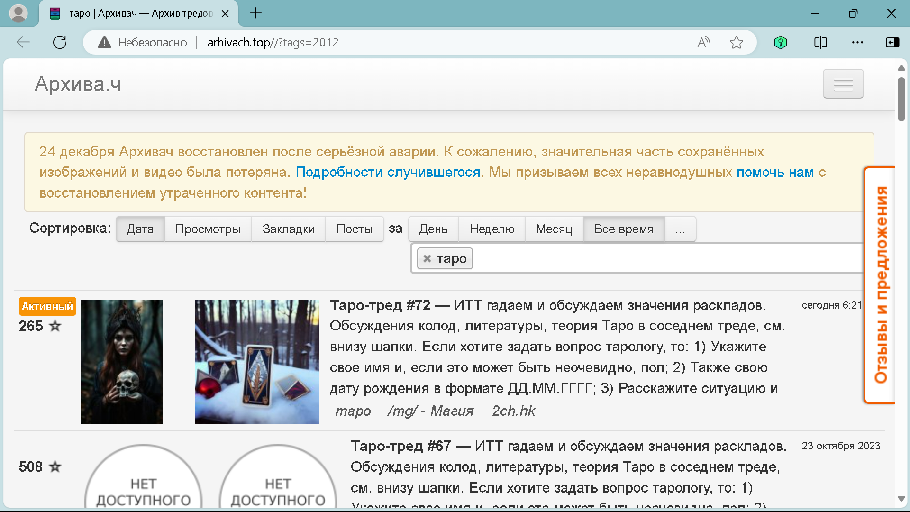Bookmark thread with 265 star
Image resolution: width=910 pixels, height=512 pixels.
pos(55,326)
